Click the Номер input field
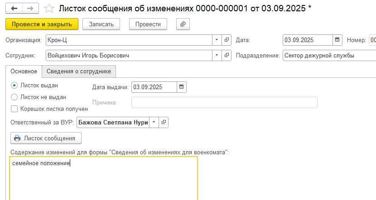Viewport: 376px width, 200px height. (373, 40)
